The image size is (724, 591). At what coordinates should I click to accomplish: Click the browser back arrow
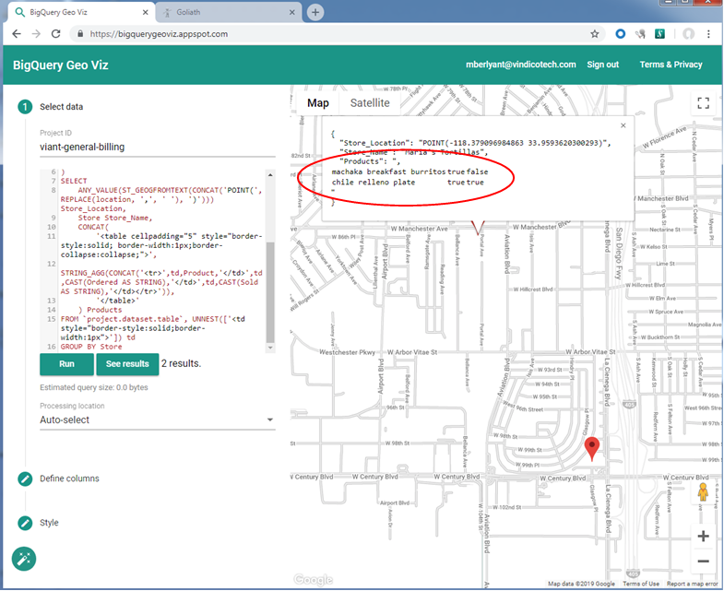click(x=17, y=34)
